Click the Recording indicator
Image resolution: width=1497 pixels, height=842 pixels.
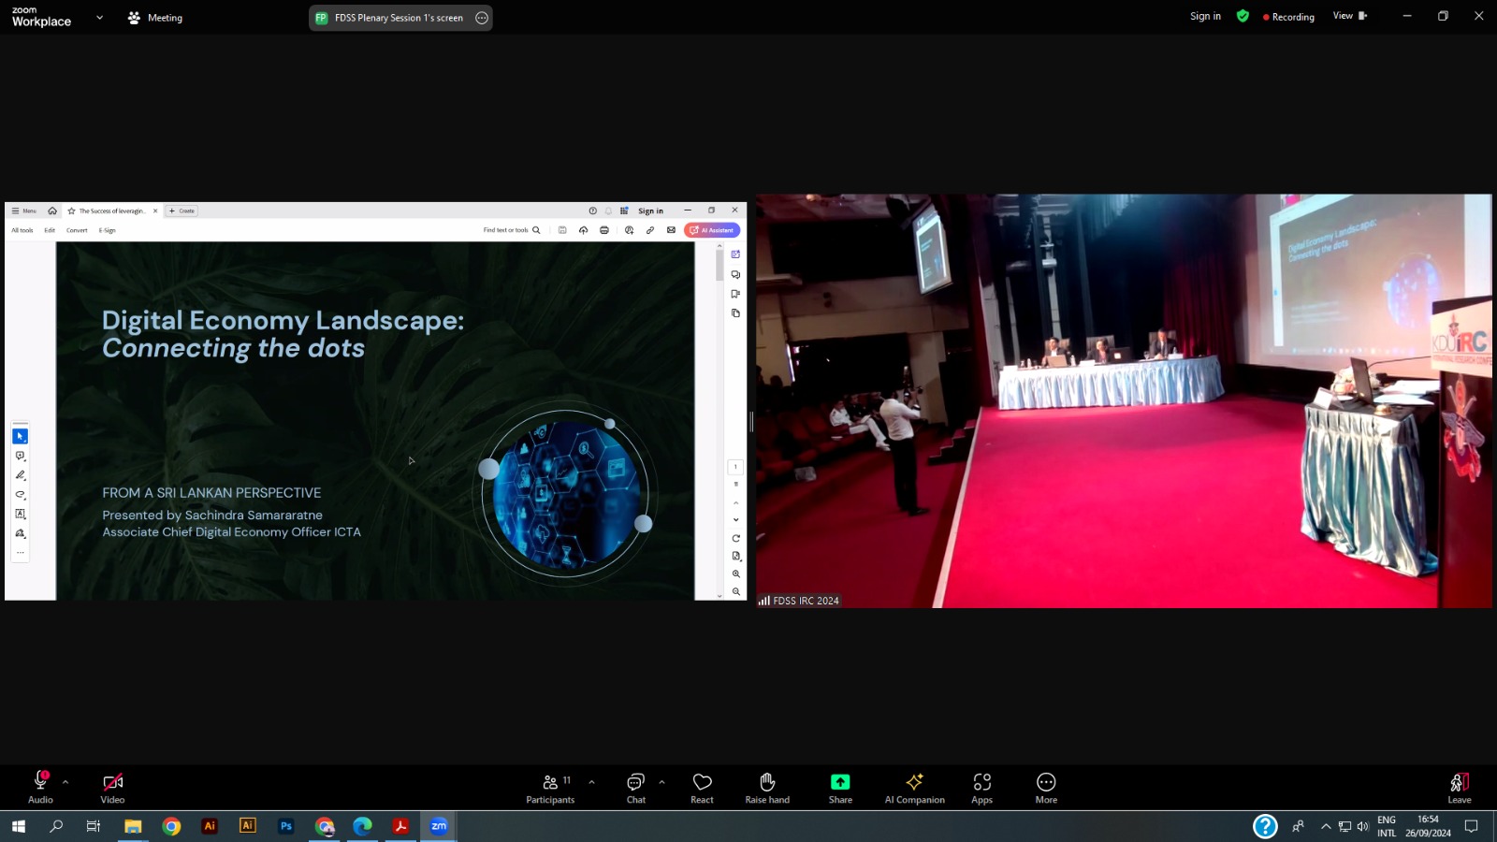click(x=1288, y=17)
